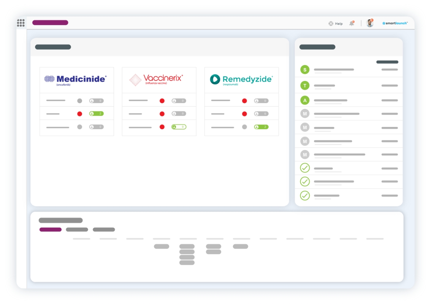
Task: Click the top red dot in Remedyzide card
Action: pos(244,101)
